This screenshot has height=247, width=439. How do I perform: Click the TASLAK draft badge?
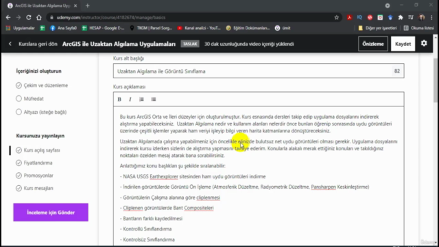click(x=190, y=44)
